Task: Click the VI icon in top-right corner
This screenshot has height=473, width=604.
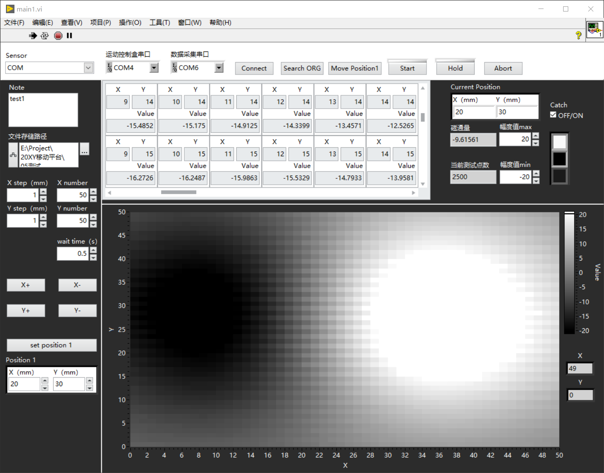Action: [x=594, y=29]
